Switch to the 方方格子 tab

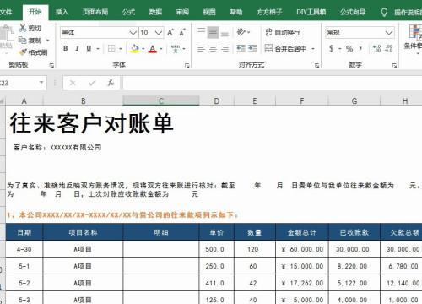click(x=269, y=12)
